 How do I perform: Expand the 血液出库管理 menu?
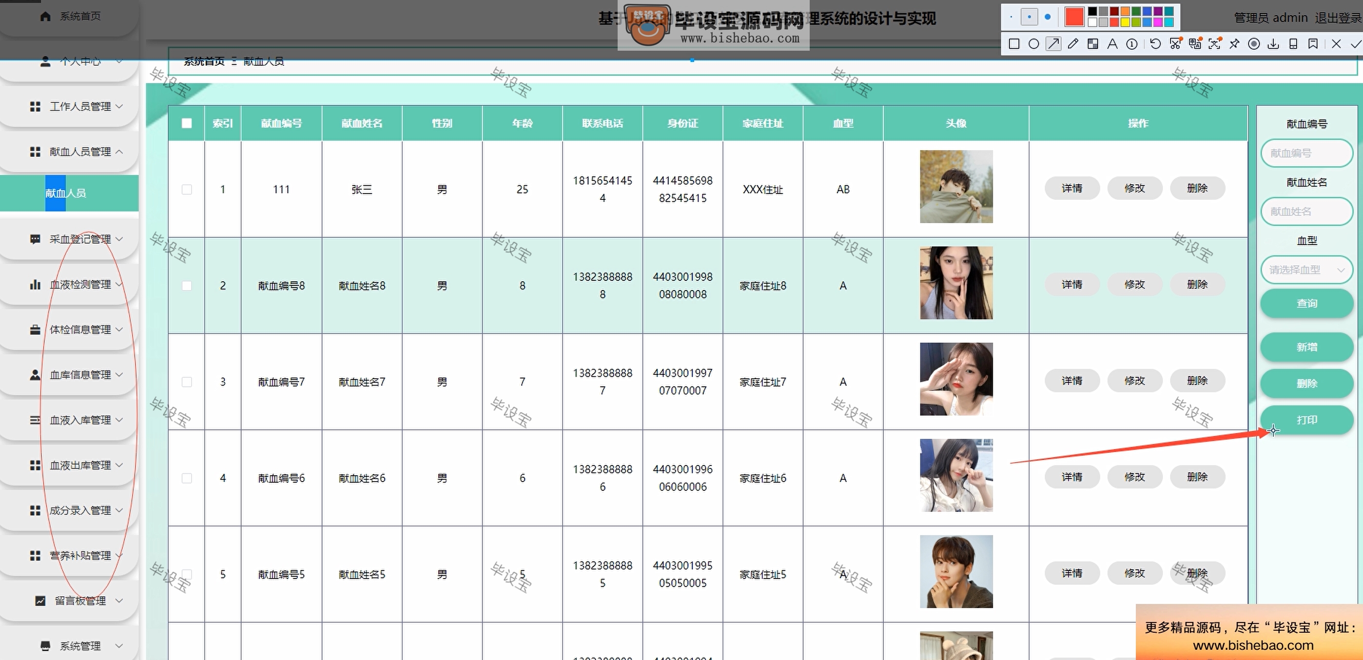click(x=69, y=465)
